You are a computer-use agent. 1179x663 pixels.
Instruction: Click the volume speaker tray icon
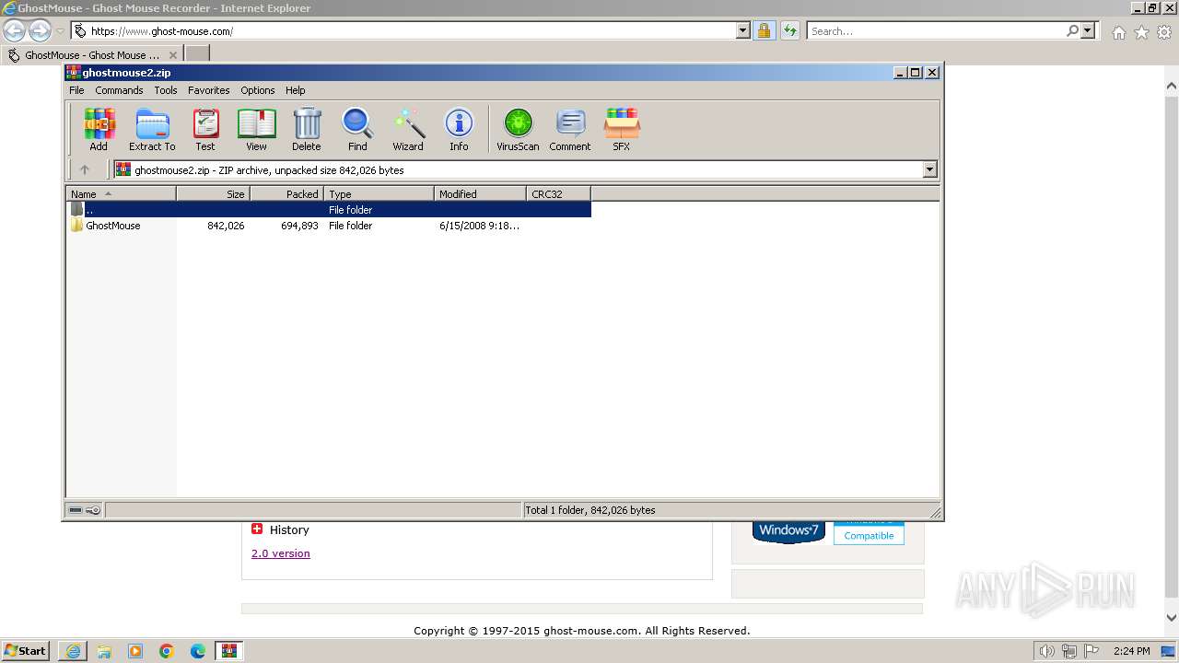[x=1046, y=651]
